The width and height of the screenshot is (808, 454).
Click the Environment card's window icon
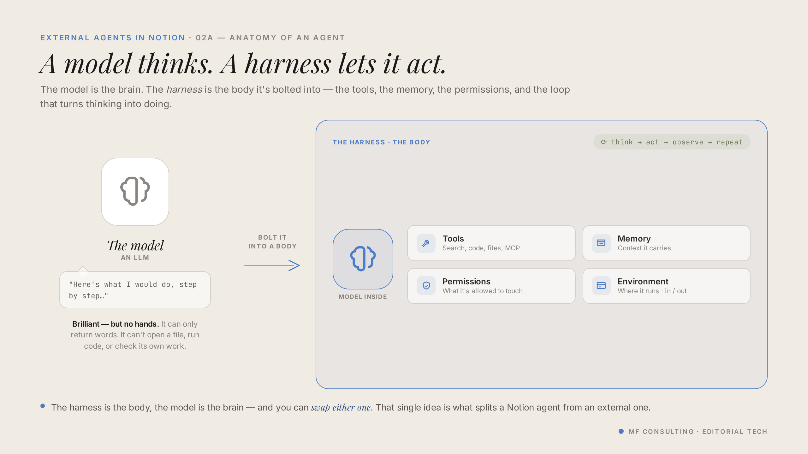601,286
